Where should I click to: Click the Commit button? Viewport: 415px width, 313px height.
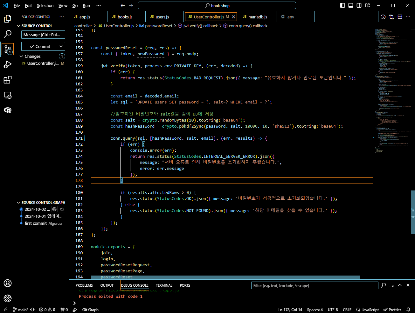pyautogui.click(x=39, y=46)
